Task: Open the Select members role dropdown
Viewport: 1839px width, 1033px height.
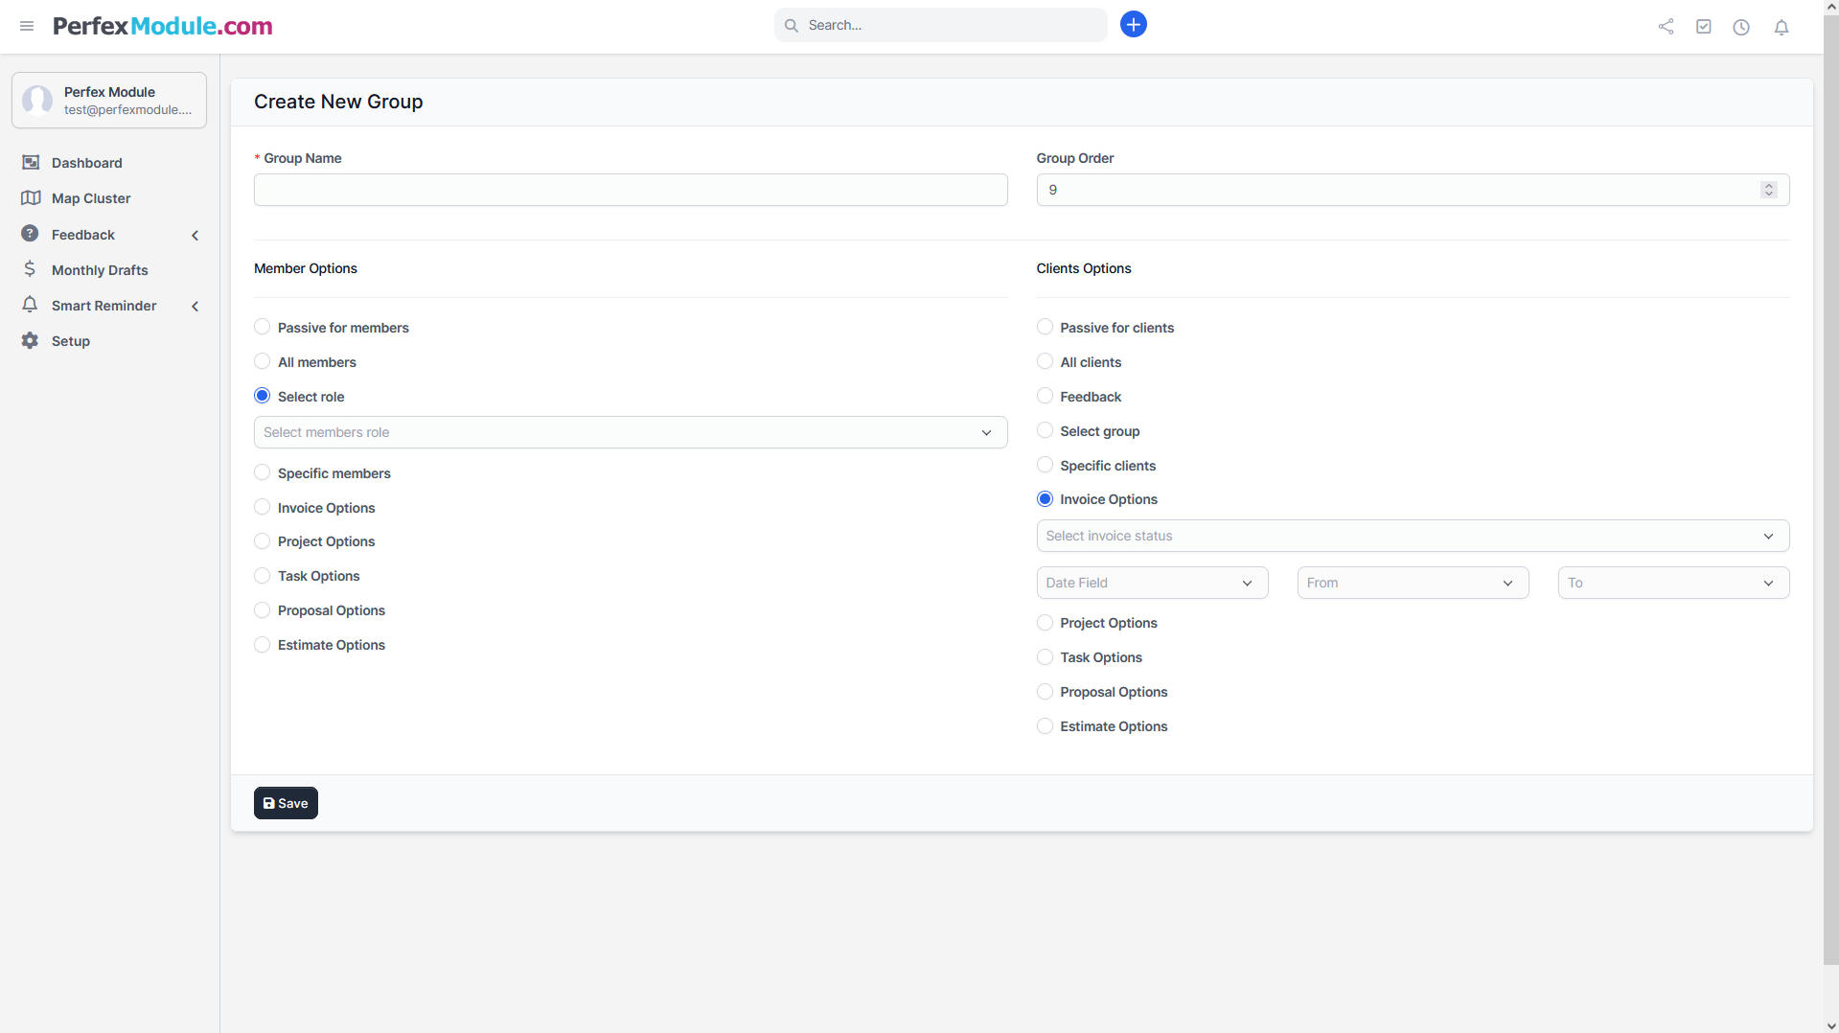Action: click(630, 432)
